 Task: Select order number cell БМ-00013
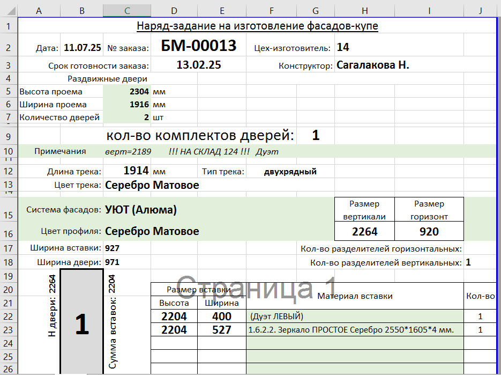pyautogui.click(x=198, y=46)
